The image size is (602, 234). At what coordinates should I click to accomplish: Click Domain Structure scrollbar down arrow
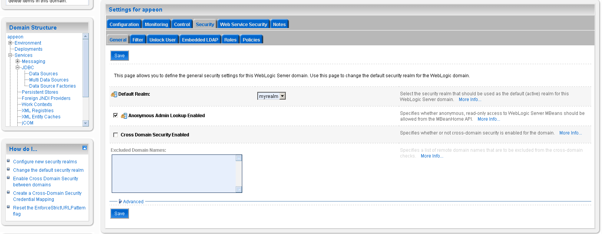pos(86,123)
